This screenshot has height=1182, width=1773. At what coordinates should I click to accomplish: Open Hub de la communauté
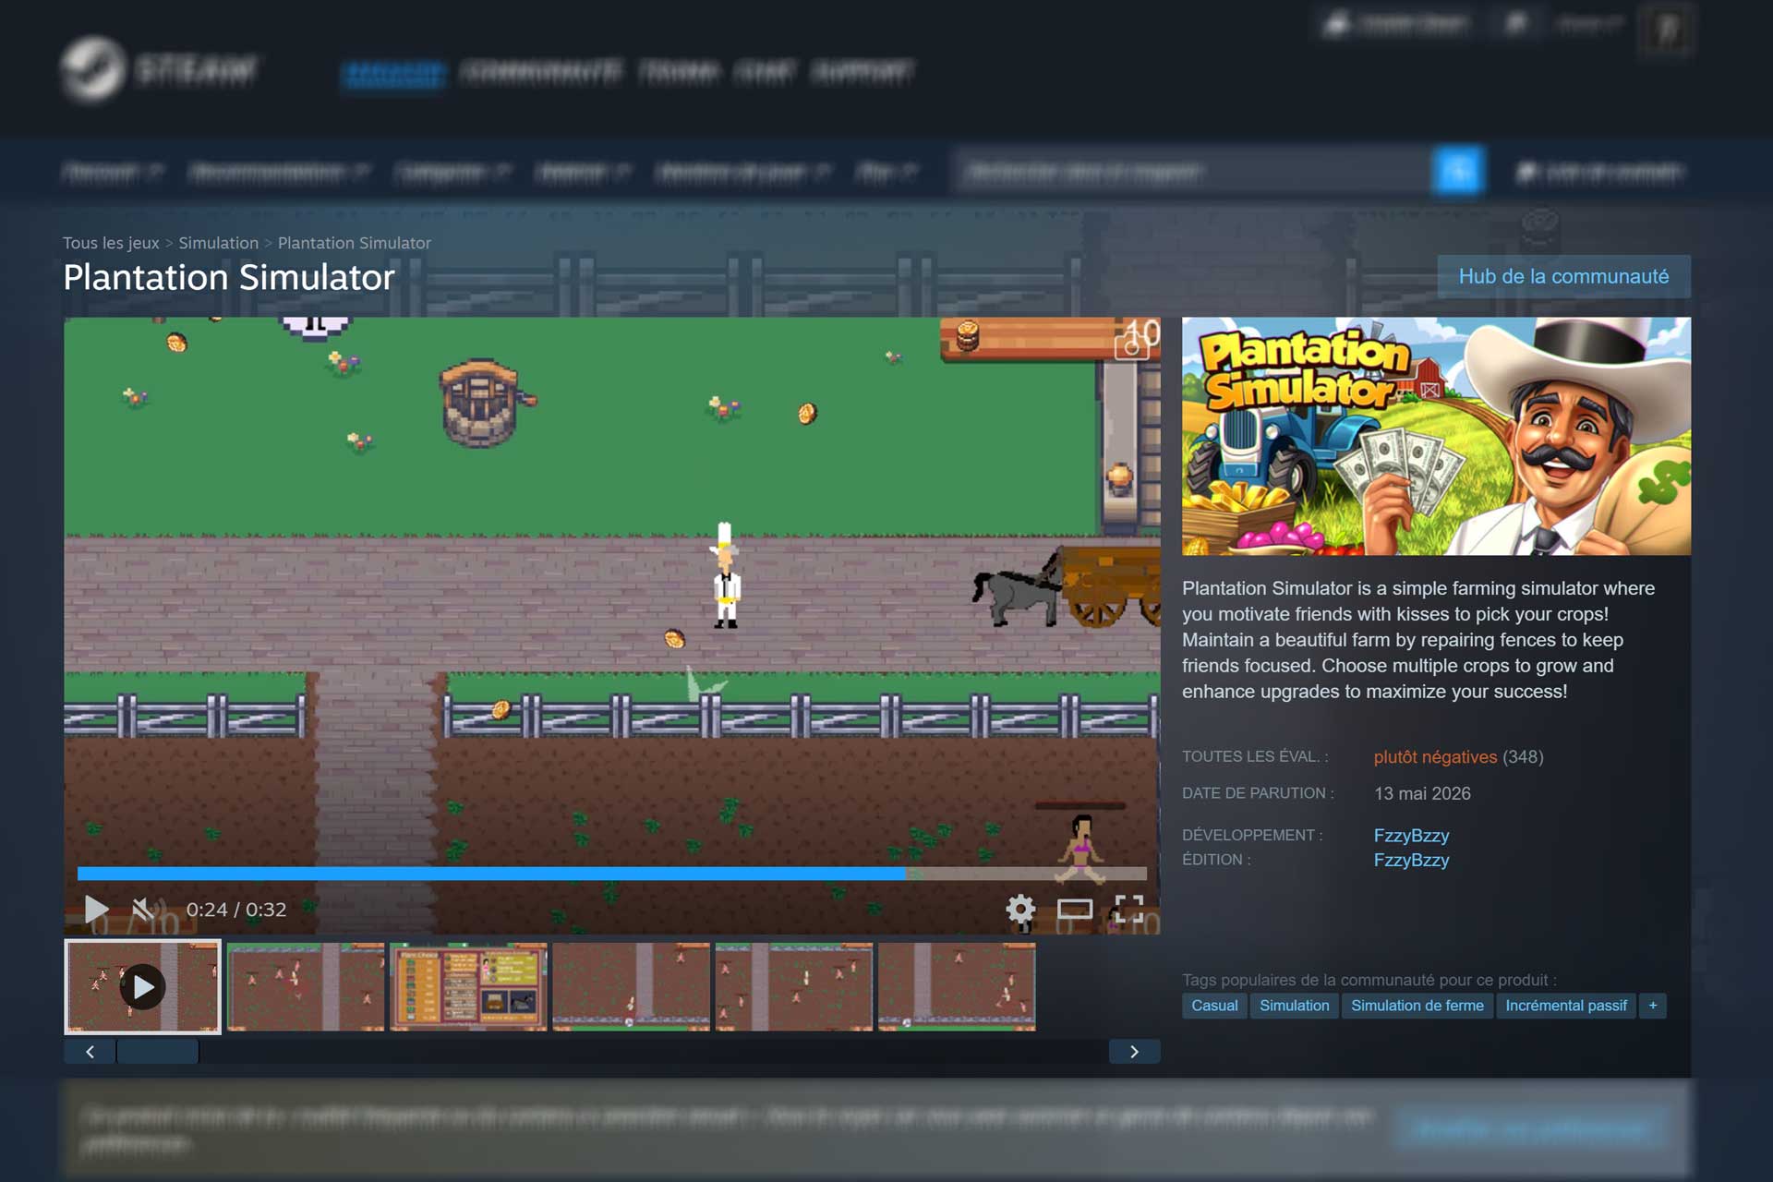[x=1563, y=276]
